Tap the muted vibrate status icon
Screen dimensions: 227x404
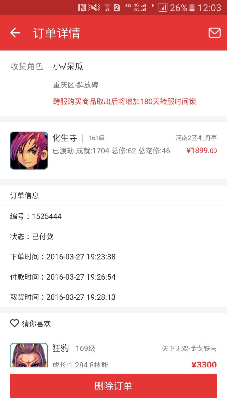point(94,8)
